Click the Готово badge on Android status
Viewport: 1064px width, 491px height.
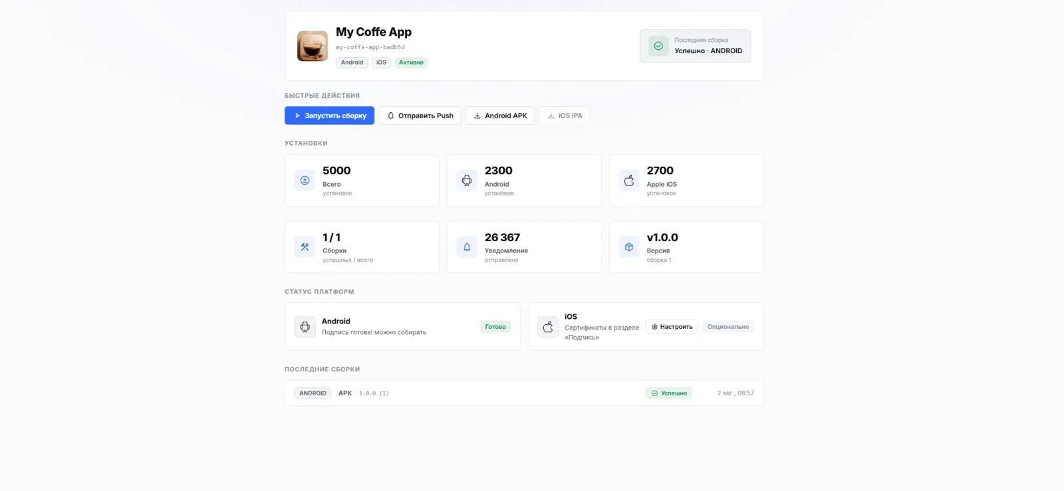click(495, 327)
